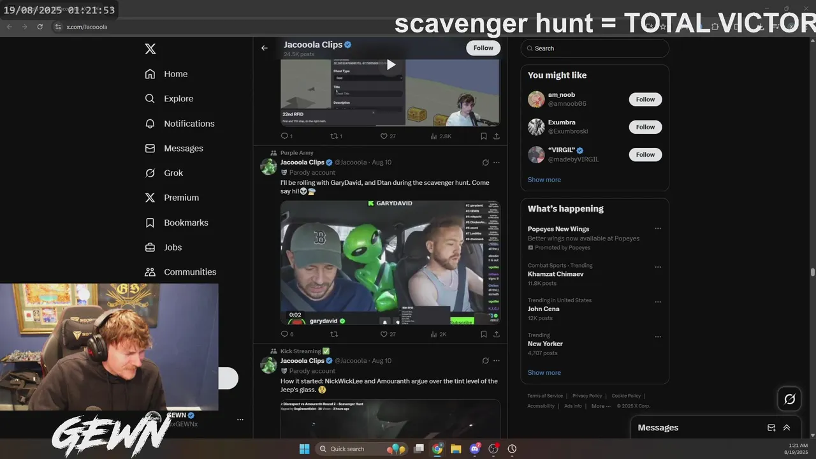View analytics showing 2.8K views
Viewport: 816px width, 459px height.
pyautogui.click(x=441, y=136)
